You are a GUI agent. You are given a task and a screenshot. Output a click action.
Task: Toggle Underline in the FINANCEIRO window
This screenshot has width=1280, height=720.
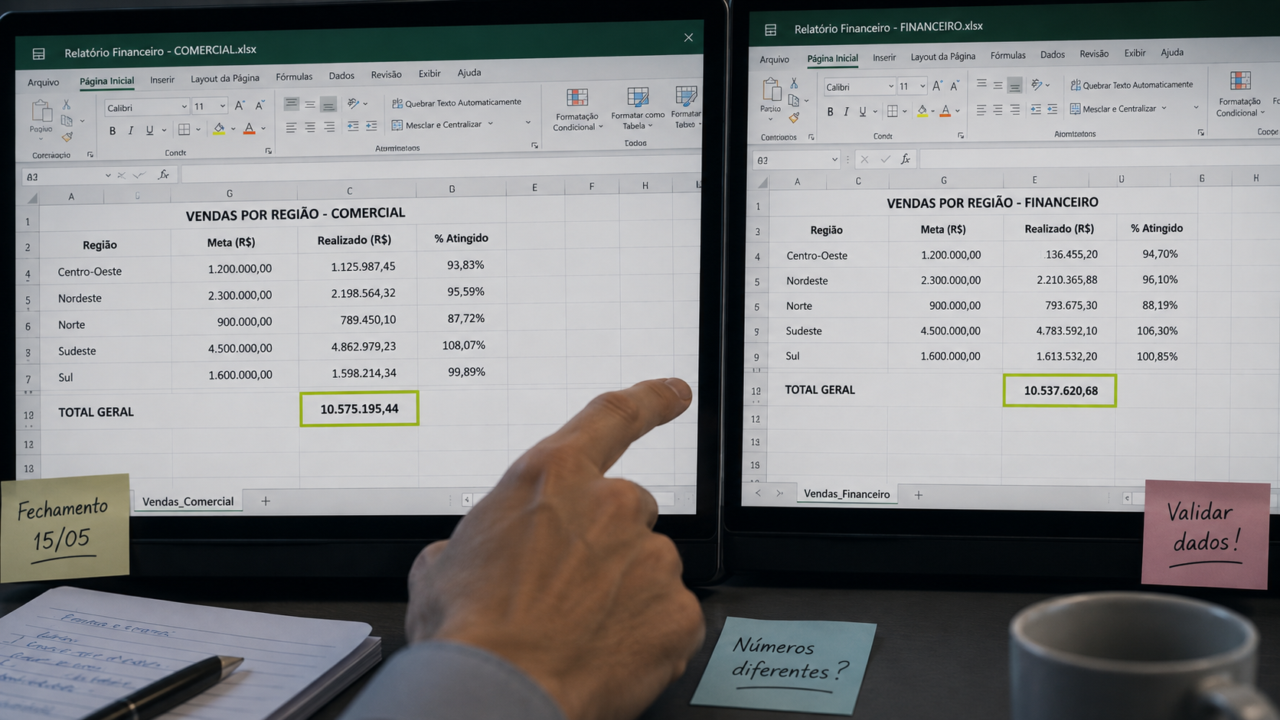pos(863,112)
